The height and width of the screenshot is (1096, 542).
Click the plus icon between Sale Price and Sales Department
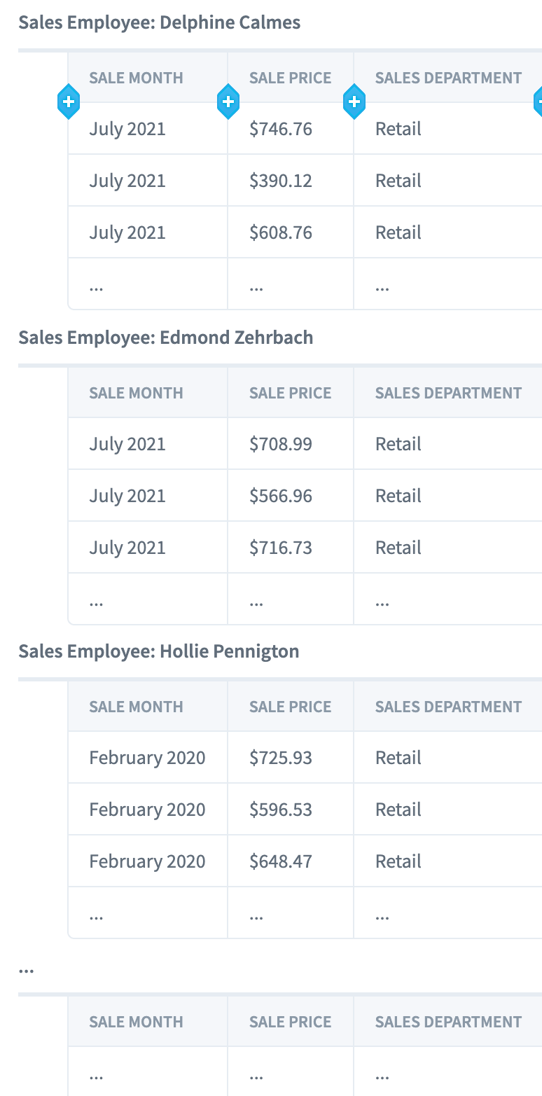tap(354, 102)
